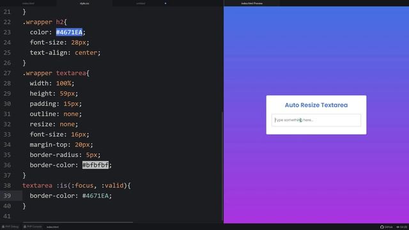Click line number 27 in the gutter

coord(7,73)
